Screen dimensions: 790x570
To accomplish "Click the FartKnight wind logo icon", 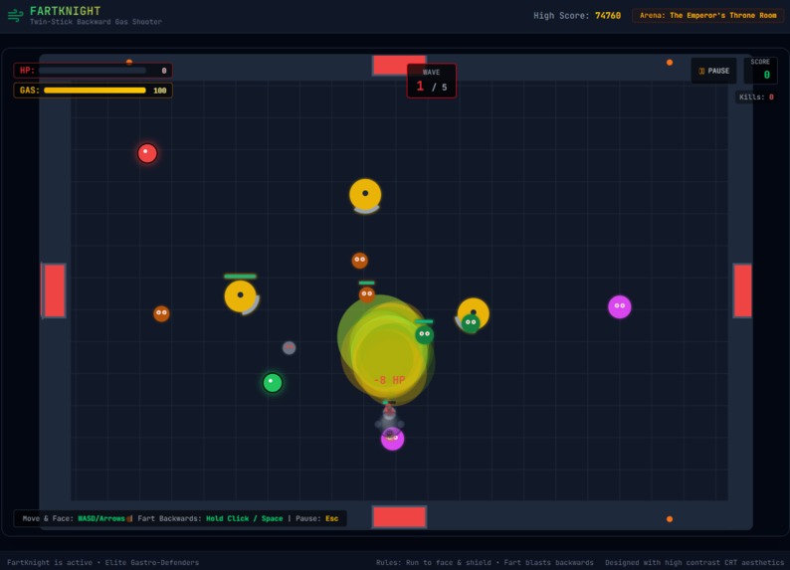I will pos(15,16).
